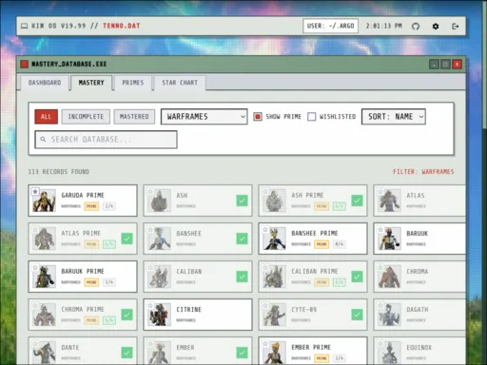Toggle wishlist star on Chroma card
This screenshot has height=365, width=487.
[x=380, y=267]
